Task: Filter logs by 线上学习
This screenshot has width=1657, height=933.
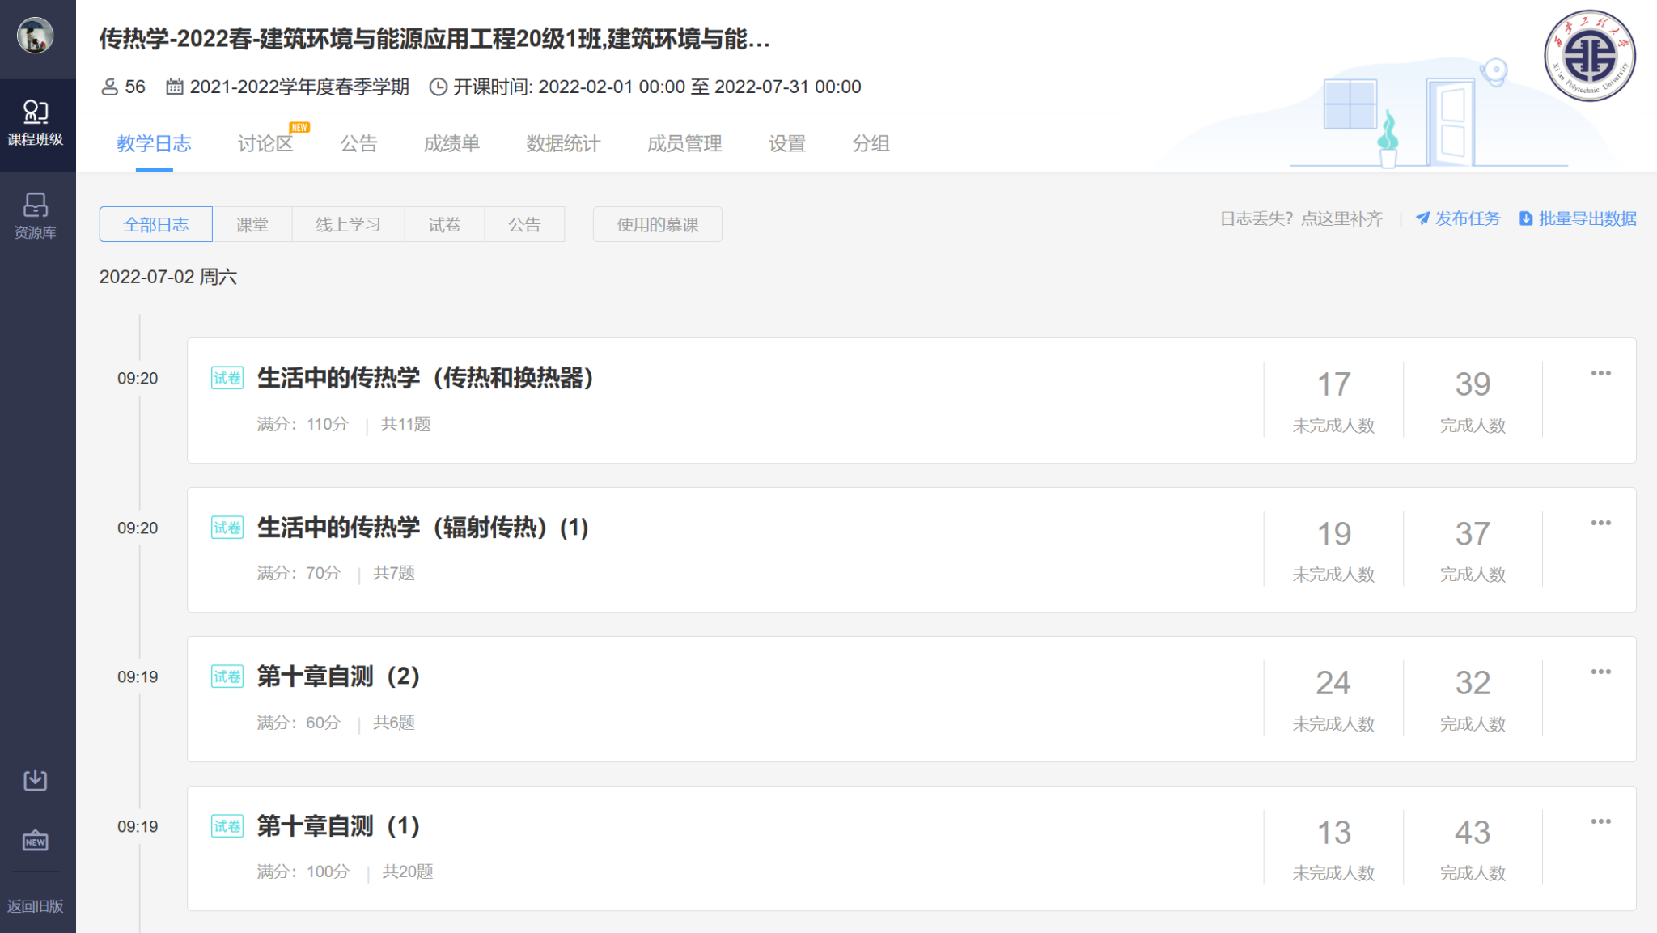Action: coord(348,224)
